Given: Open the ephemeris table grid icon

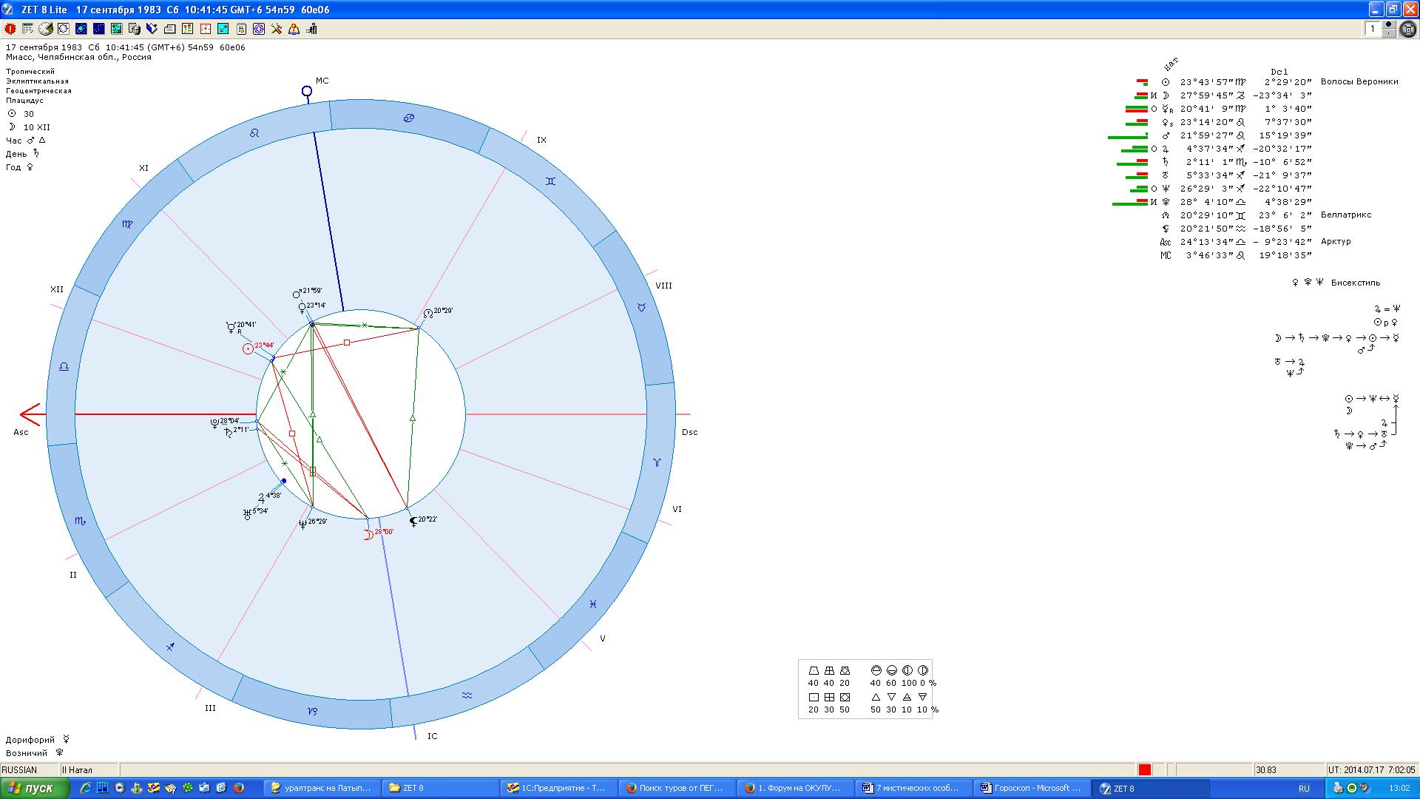Looking at the screenshot, I should point(27,29).
